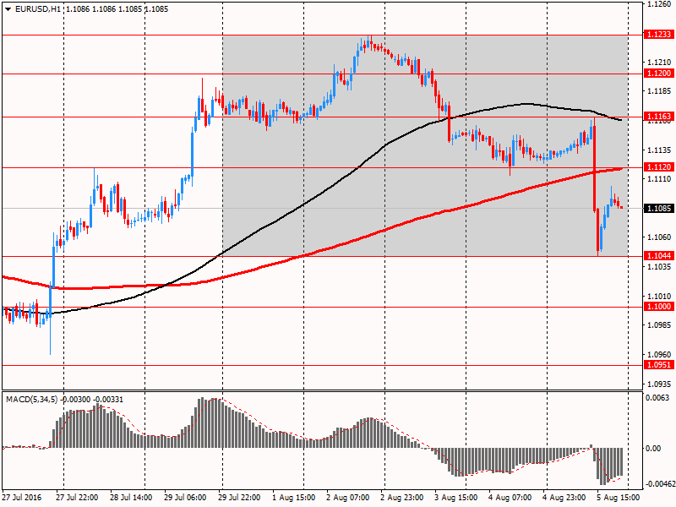Click the 3 Aug 15:00 time label
This screenshot has width=676, height=507.
456,497
